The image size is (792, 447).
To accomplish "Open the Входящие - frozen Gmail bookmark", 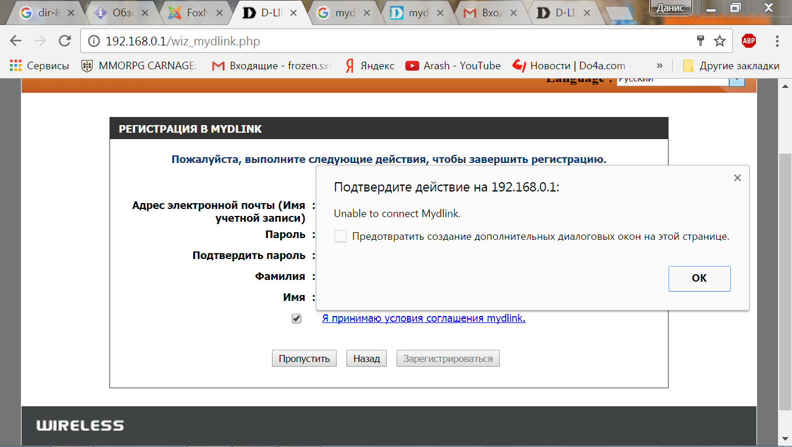I will coord(271,66).
